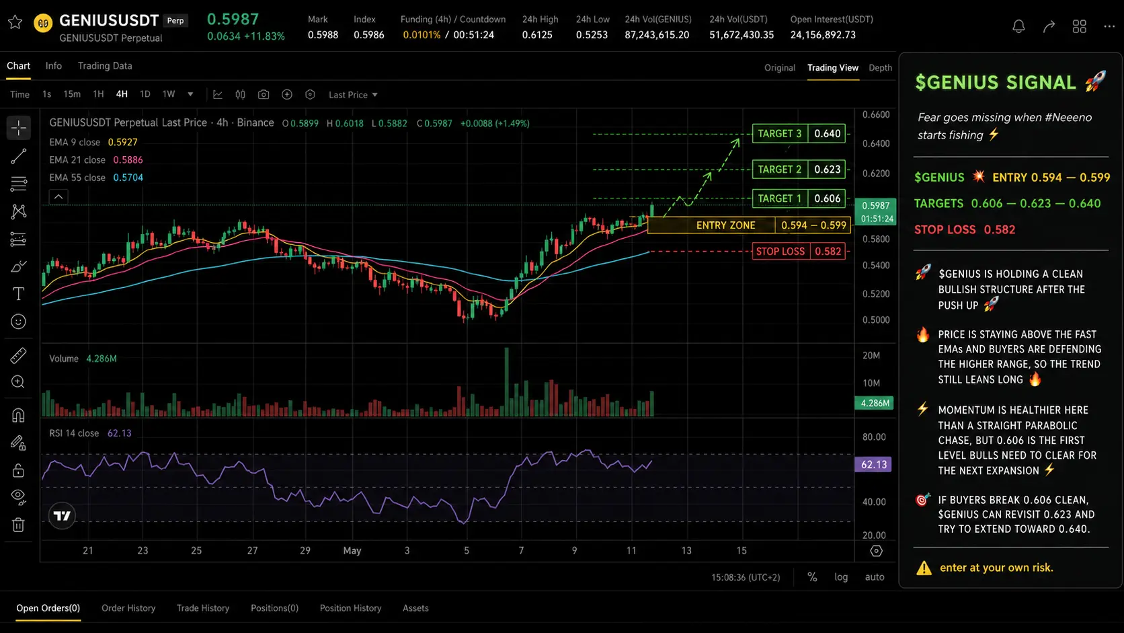Select the Text tool
This screenshot has width=1124, height=633.
point(19,294)
